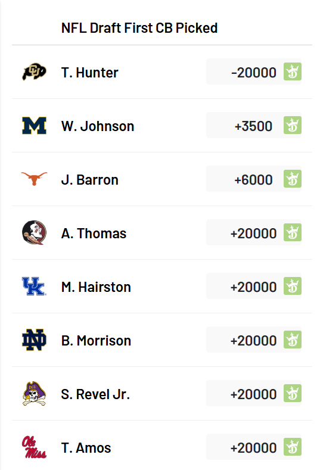Pick S. Revel Jr. +20000 odds
Viewport: 320px width, 470px height.
pyautogui.click(x=254, y=394)
